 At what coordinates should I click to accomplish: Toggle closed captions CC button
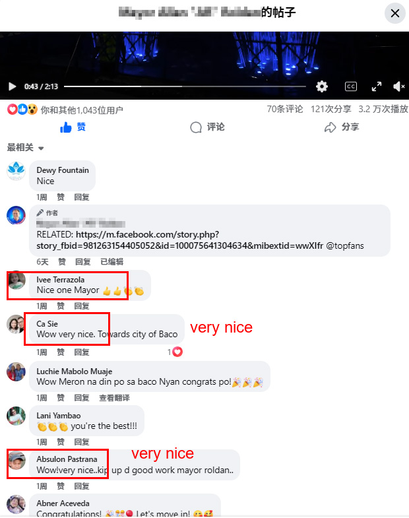click(350, 86)
